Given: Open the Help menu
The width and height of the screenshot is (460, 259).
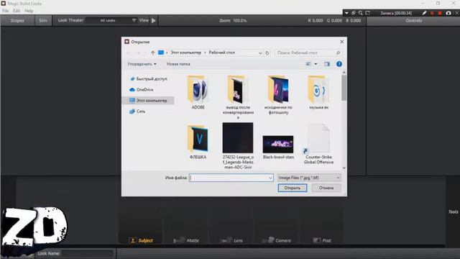Looking at the screenshot, I should (x=29, y=11).
